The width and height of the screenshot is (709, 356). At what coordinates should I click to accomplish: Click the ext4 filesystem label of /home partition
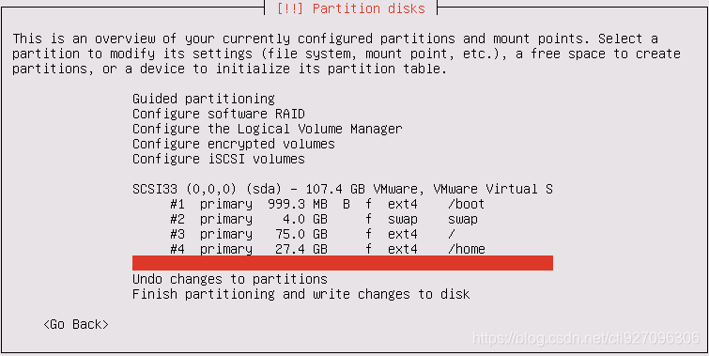click(x=403, y=249)
